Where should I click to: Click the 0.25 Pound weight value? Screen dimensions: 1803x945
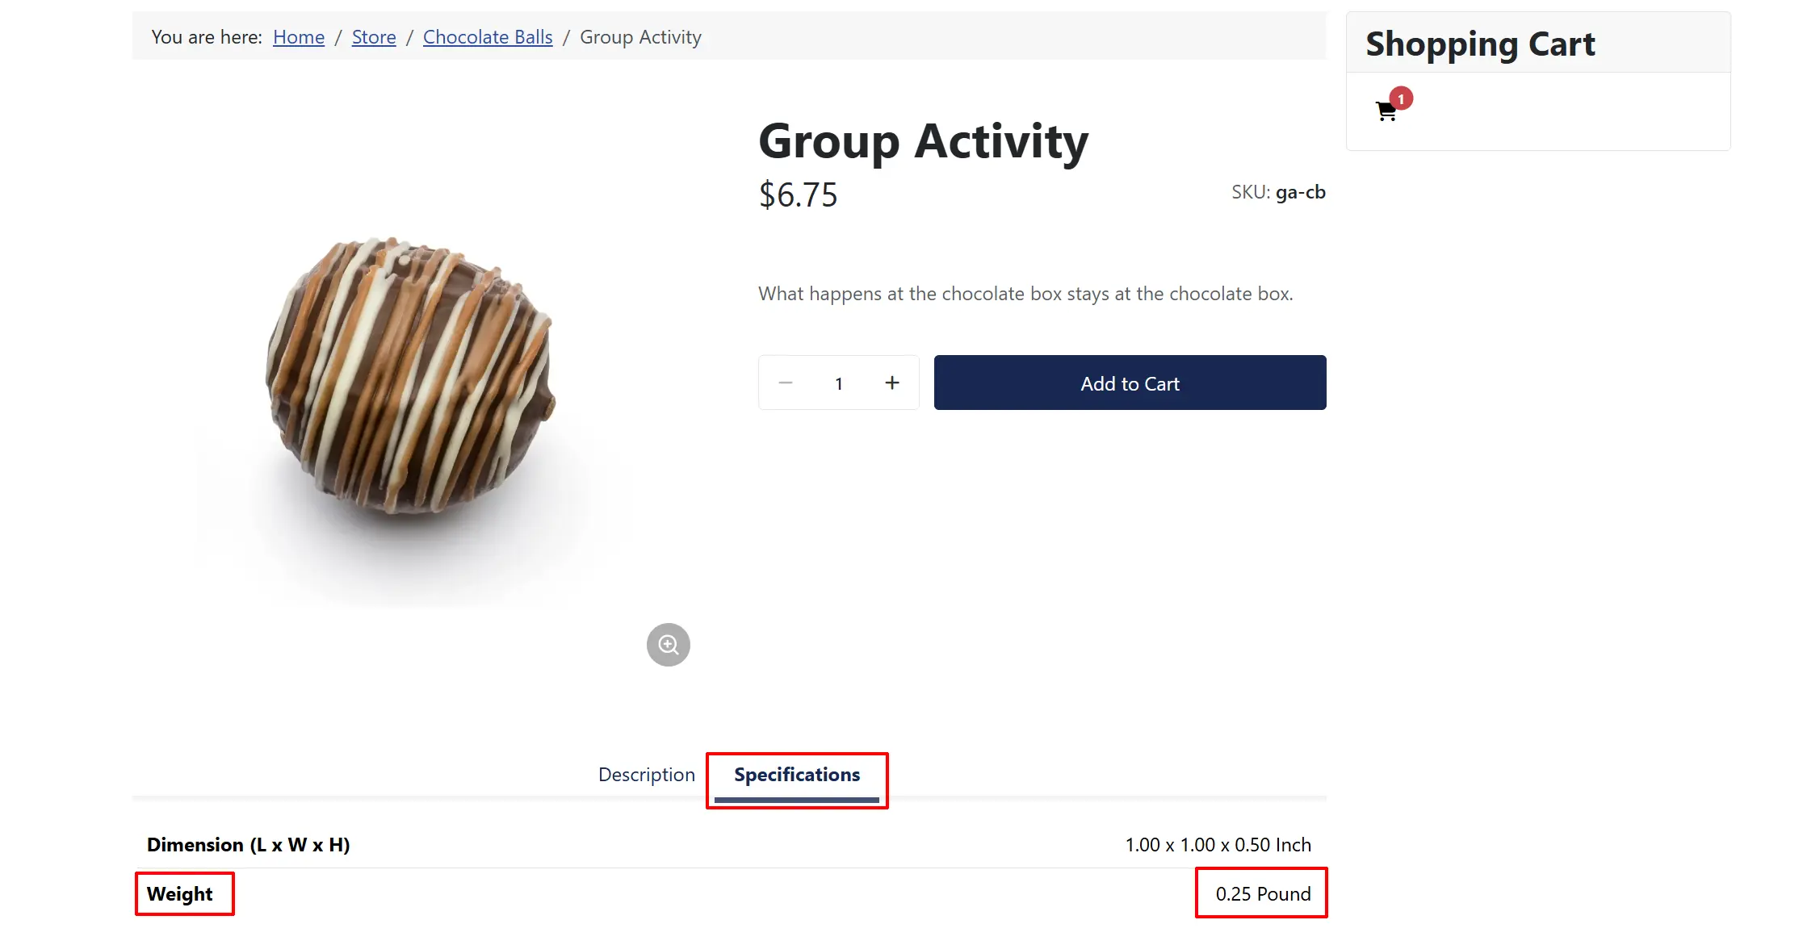pos(1263,894)
